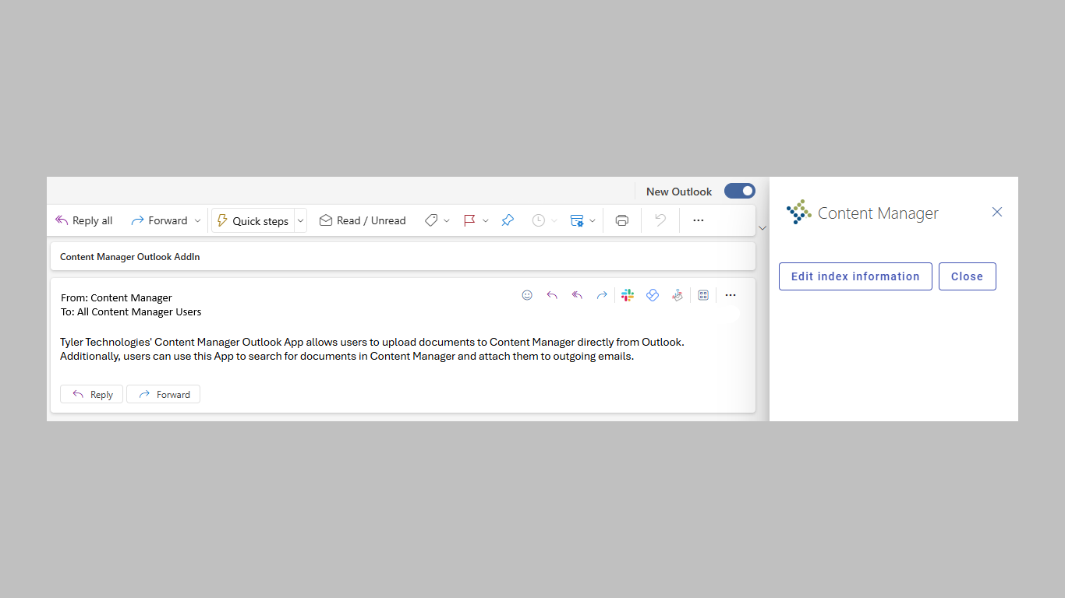The height and width of the screenshot is (598, 1065).
Task: Click the Quick steps button
Action: 253,220
